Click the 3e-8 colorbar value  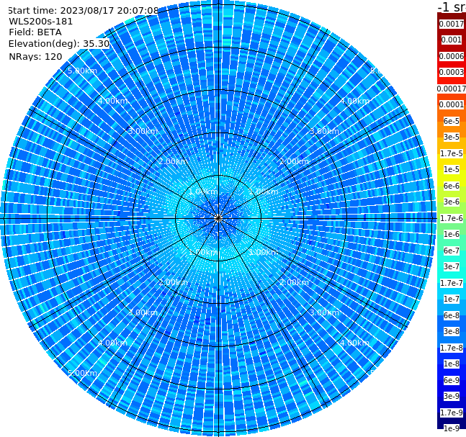coord(452,331)
